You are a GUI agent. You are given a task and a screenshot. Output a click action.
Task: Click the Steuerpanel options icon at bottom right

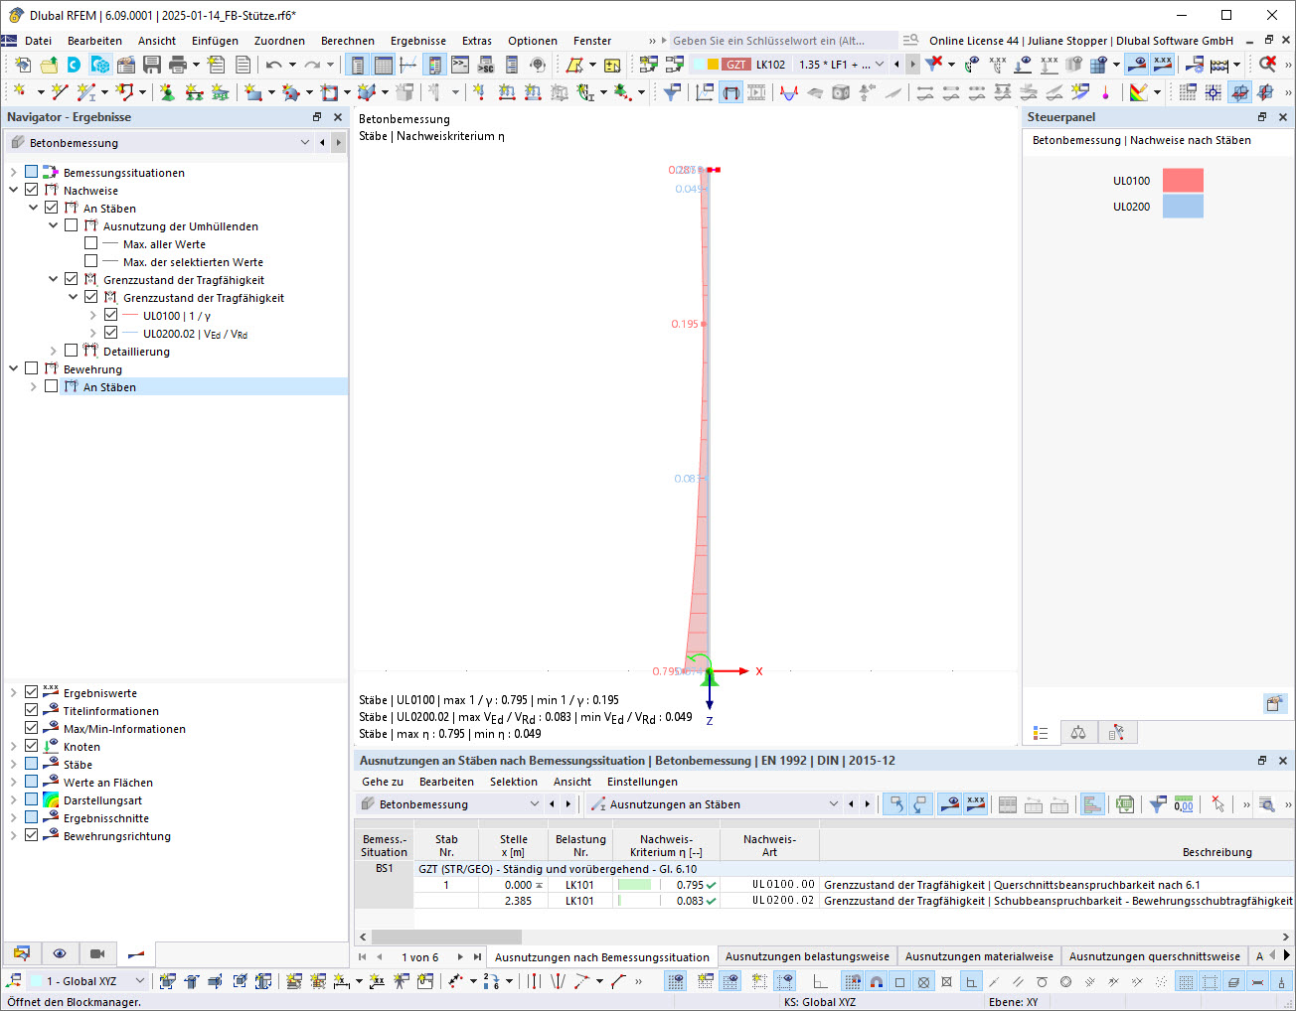point(1274,703)
